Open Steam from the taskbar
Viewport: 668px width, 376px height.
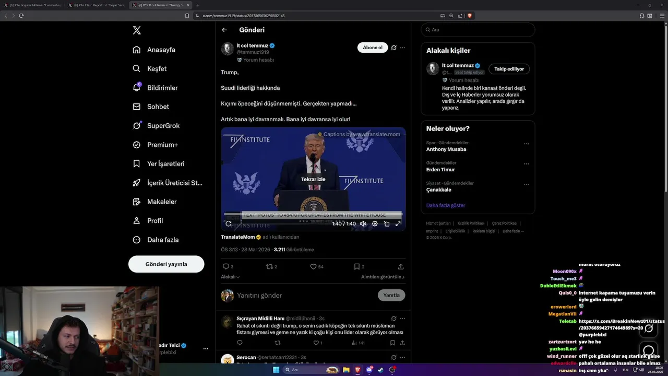[380, 370]
